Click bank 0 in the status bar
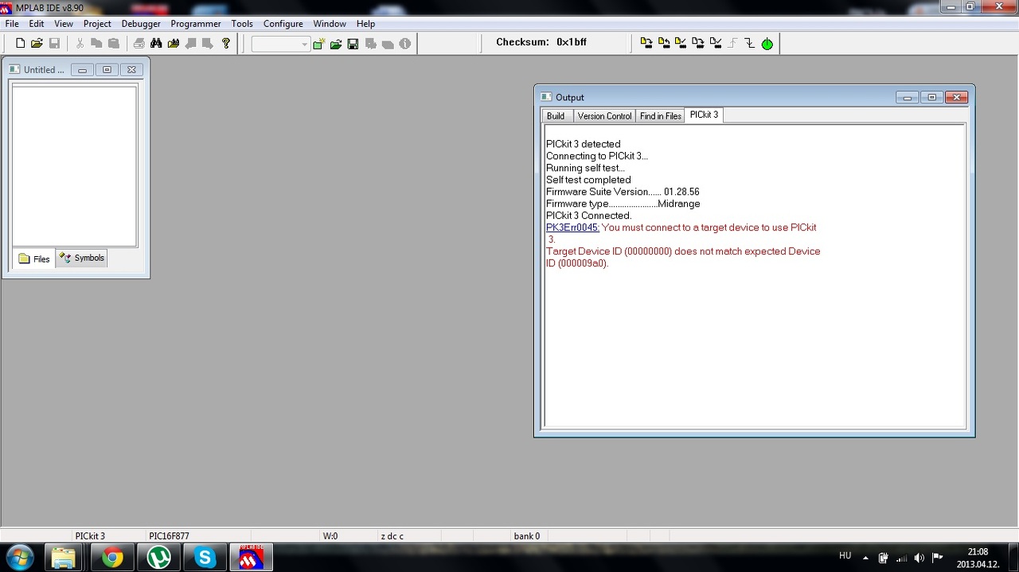The height and width of the screenshot is (572, 1019). 527,536
